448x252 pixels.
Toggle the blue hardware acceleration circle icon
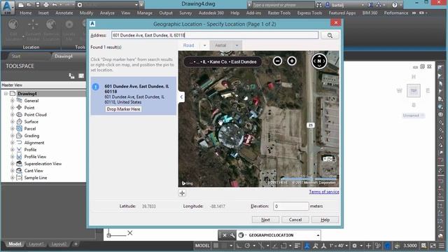(388, 246)
